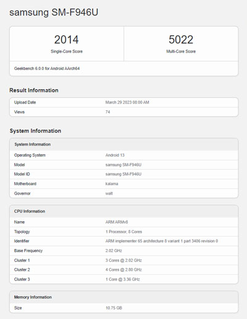Select the Android 13 operating system value

(115, 155)
